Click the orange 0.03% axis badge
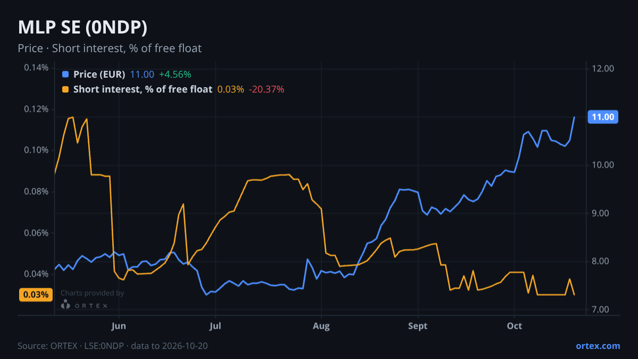 click(36, 295)
